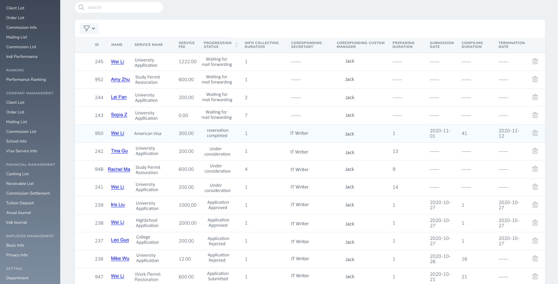Open Privacy Info sidebar item

coord(17,255)
